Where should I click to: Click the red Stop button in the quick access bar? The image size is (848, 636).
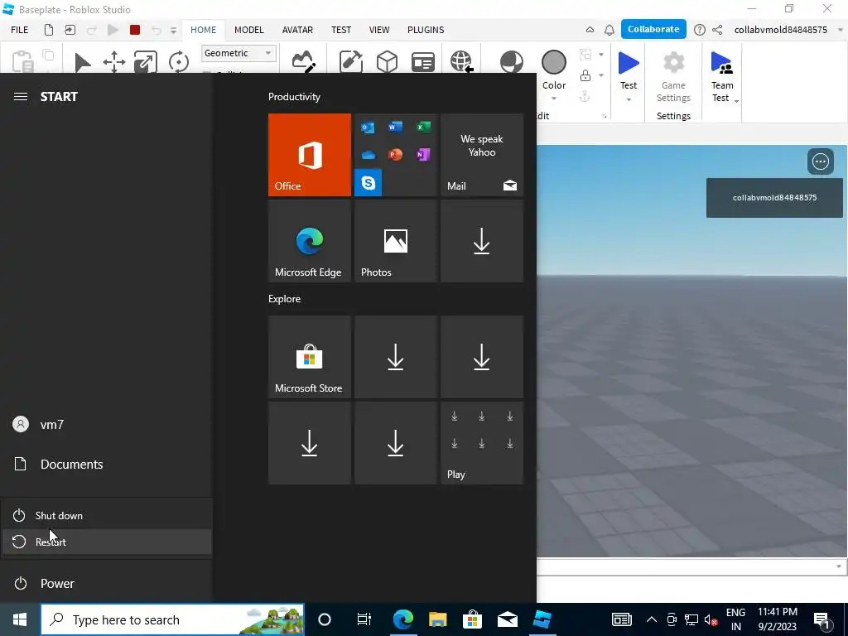[x=135, y=30]
